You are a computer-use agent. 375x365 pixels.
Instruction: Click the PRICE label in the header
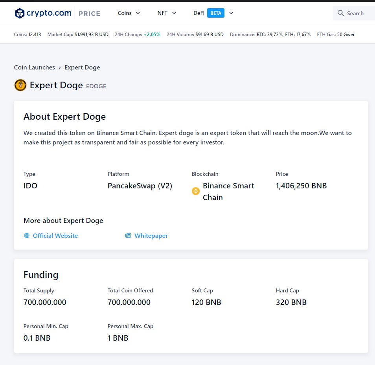(90, 14)
